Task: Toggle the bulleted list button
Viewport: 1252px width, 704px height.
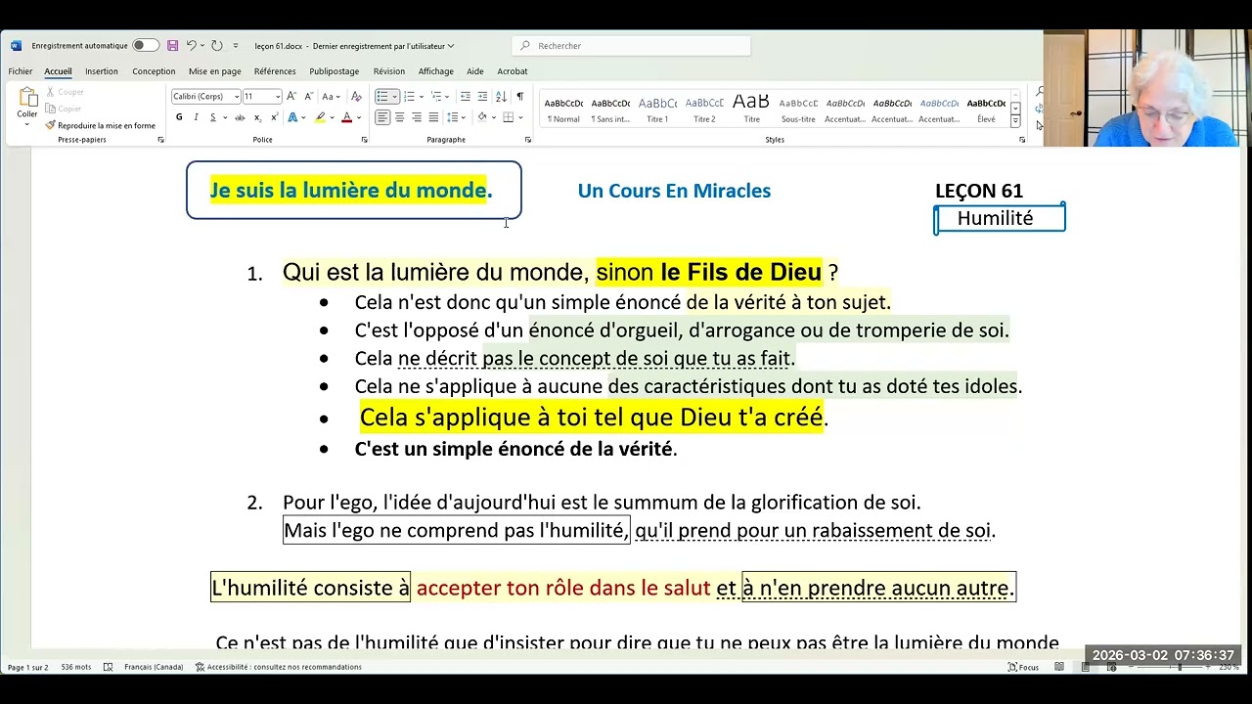Action: pyautogui.click(x=382, y=96)
